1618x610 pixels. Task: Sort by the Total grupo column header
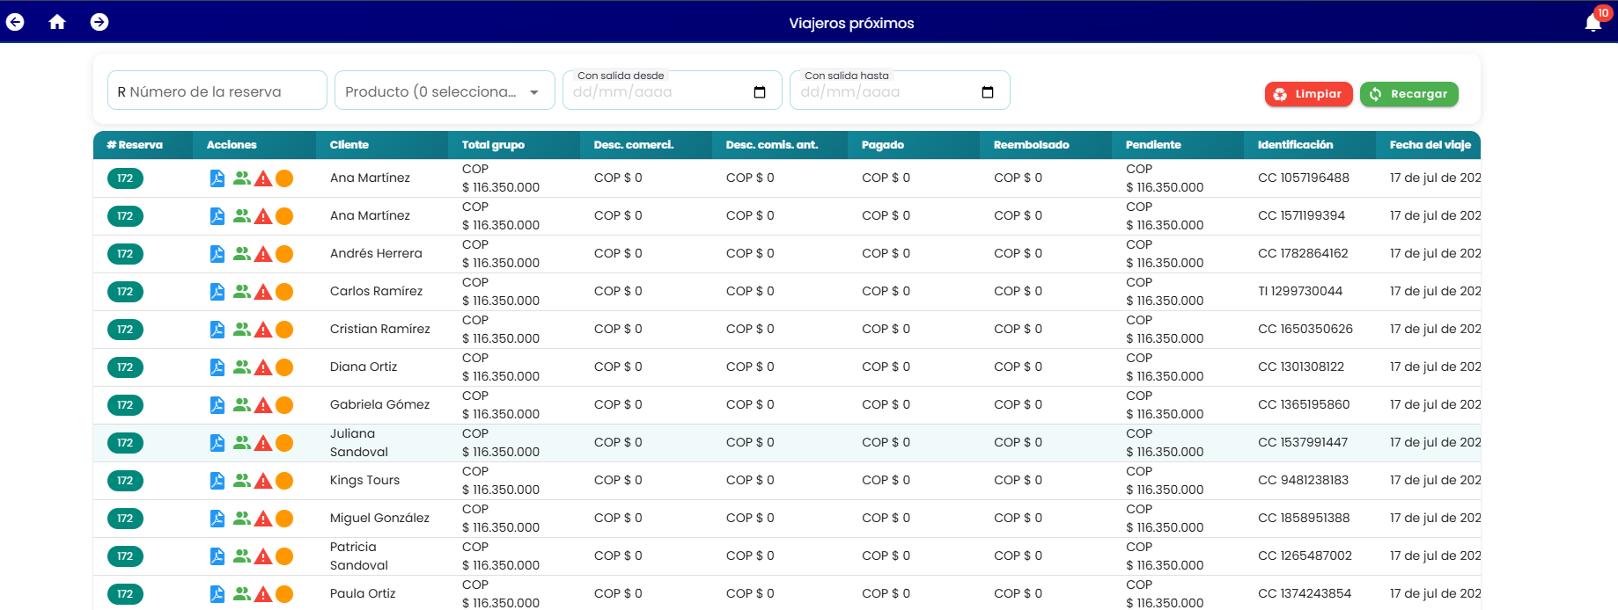pos(493,145)
